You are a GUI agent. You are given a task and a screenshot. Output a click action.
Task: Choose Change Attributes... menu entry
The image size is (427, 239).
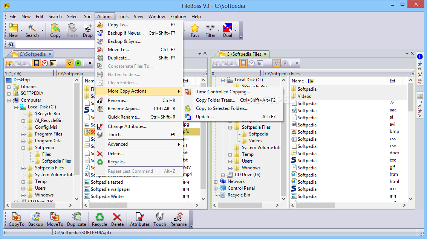click(139, 126)
